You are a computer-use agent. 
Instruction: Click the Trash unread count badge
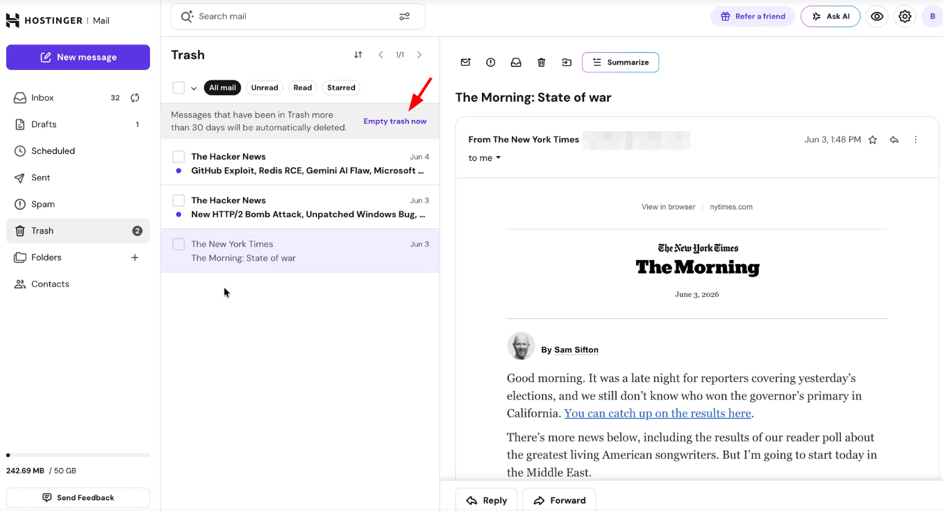tap(137, 231)
